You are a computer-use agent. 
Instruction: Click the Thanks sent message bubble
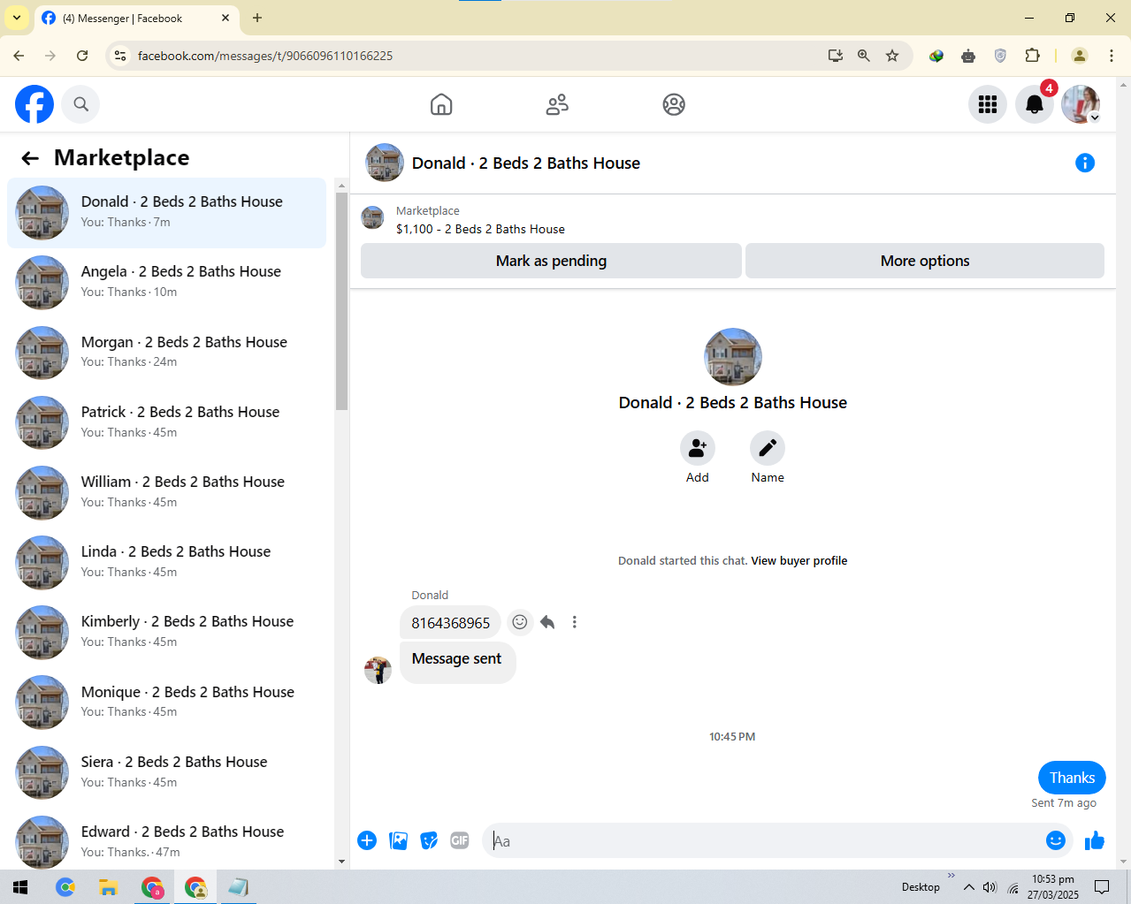[x=1072, y=778]
